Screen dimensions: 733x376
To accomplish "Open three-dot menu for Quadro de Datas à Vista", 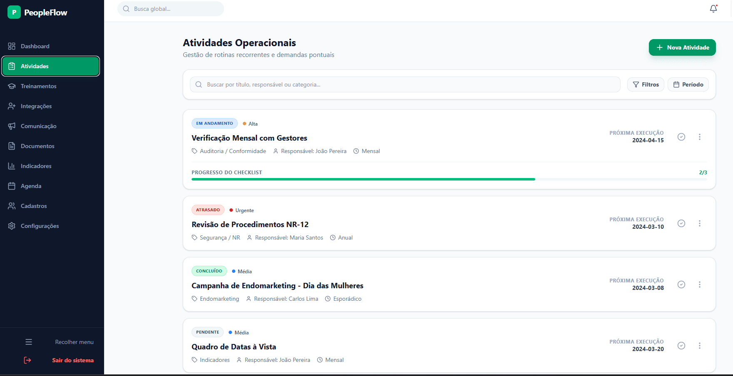I will coord(700,346).
